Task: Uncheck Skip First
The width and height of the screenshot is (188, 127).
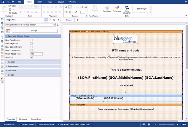Action: click(31, 57)
